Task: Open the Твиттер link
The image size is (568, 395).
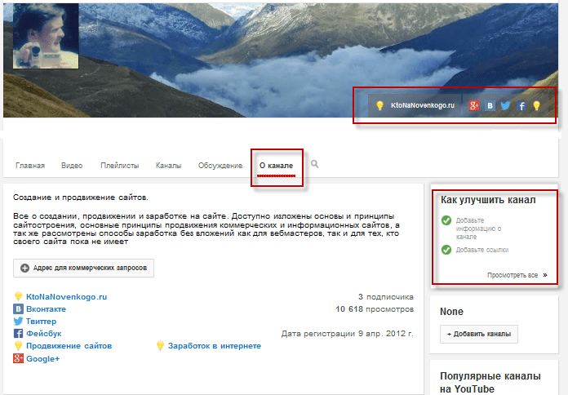Action: tap(41, 322)
